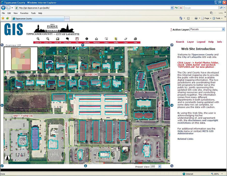Open the Info panel link
The width and height of the screenshot is (227, 176).
(219, 42)
